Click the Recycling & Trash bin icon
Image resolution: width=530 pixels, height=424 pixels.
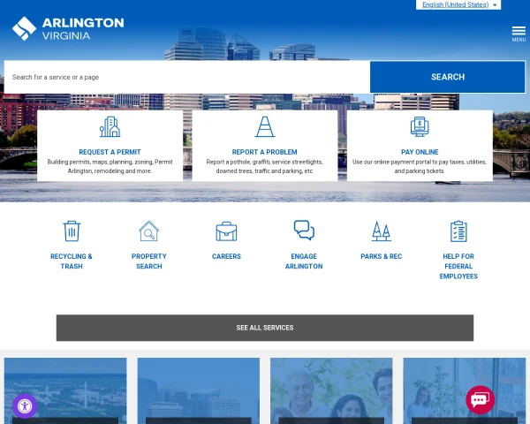(x=72, y=231)
